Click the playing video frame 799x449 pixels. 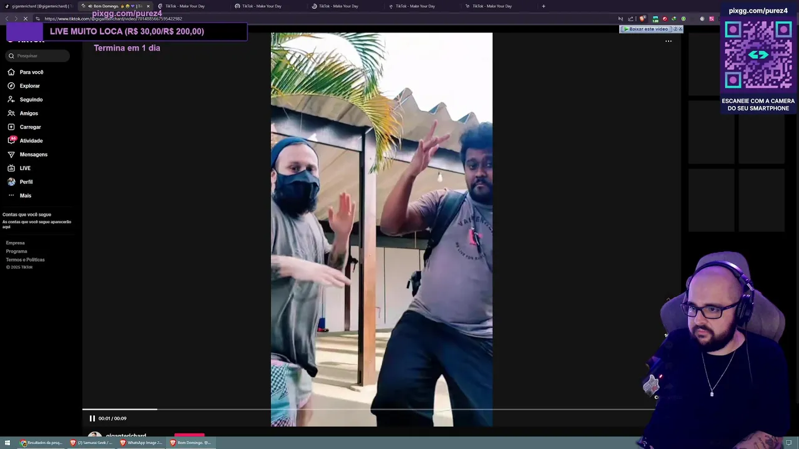pos(381,229)
